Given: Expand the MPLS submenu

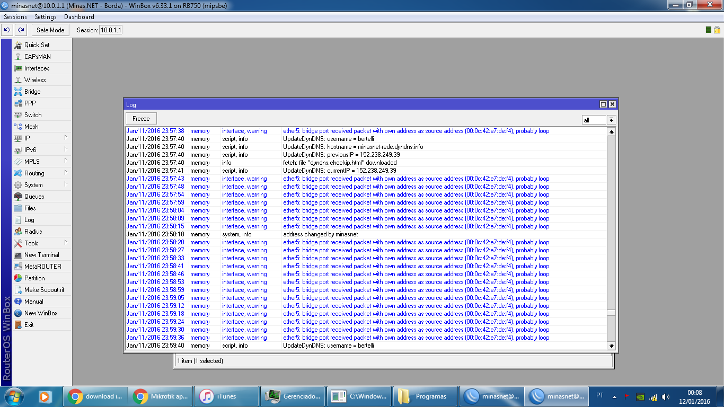Looking at the screenshot, I should (x=42, y=162).
